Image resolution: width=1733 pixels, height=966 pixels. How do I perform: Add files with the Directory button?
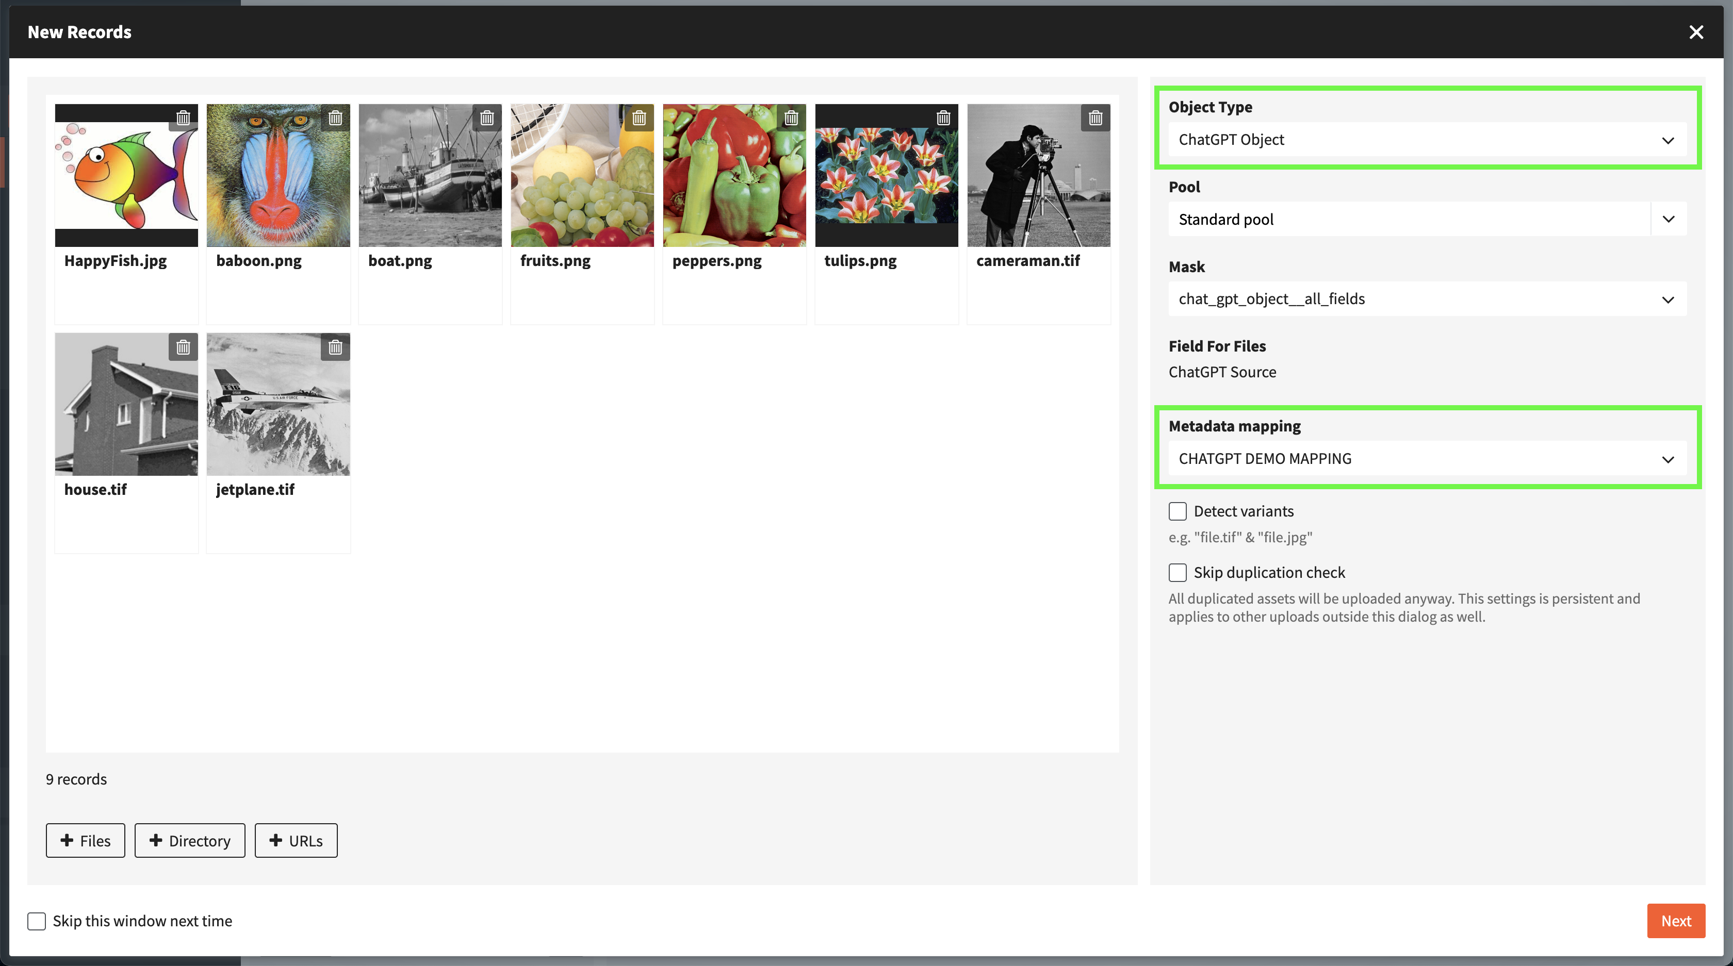190,840
